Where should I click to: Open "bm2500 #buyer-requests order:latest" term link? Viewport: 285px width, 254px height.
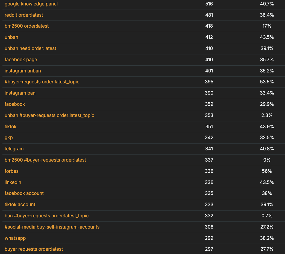[x=45, y=160]
